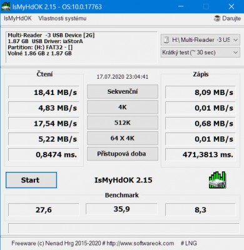Click the timestamp 17.07.2020 23:04:41
The image size is (244, 250).
pos(123,77)
